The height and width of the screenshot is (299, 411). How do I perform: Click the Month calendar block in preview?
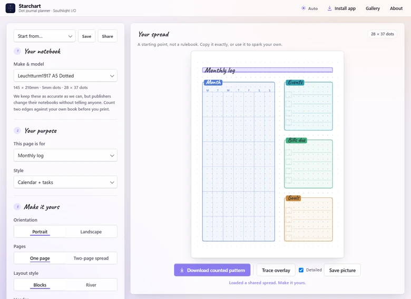(x=239, y=162)
